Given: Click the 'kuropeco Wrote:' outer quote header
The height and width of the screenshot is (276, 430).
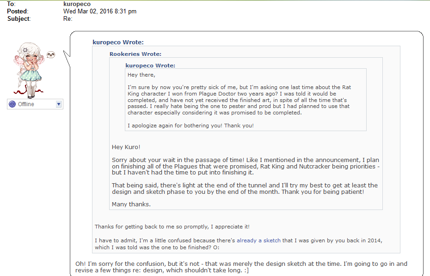Looking at the screenshot, I should (x=118, y=42).
